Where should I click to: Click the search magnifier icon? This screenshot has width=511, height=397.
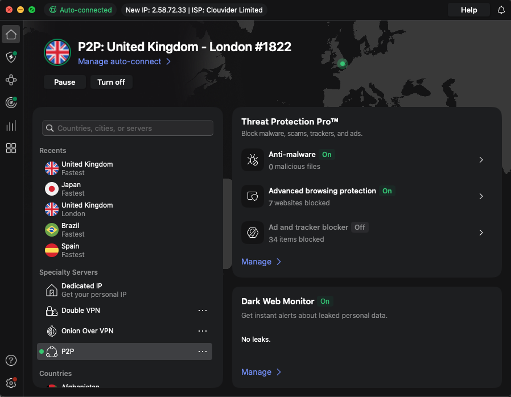click(50, 129)
